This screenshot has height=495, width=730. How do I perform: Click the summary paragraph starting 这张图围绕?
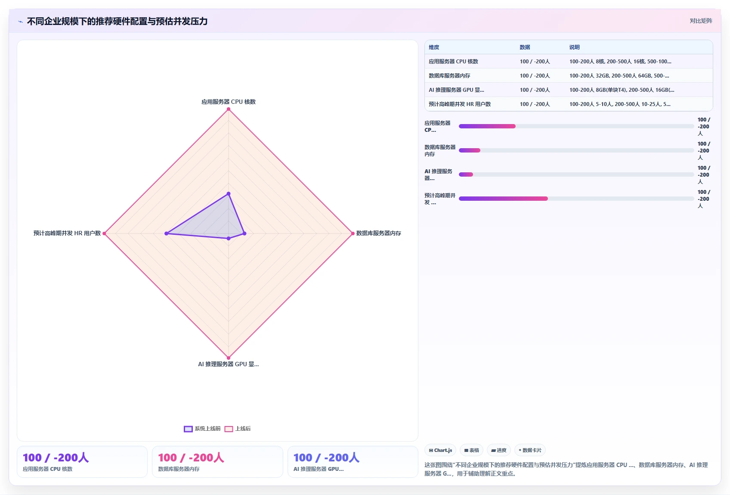[566, 469]
